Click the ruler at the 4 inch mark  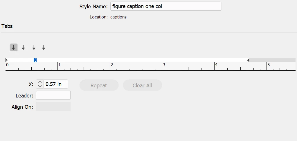point(215,66)
